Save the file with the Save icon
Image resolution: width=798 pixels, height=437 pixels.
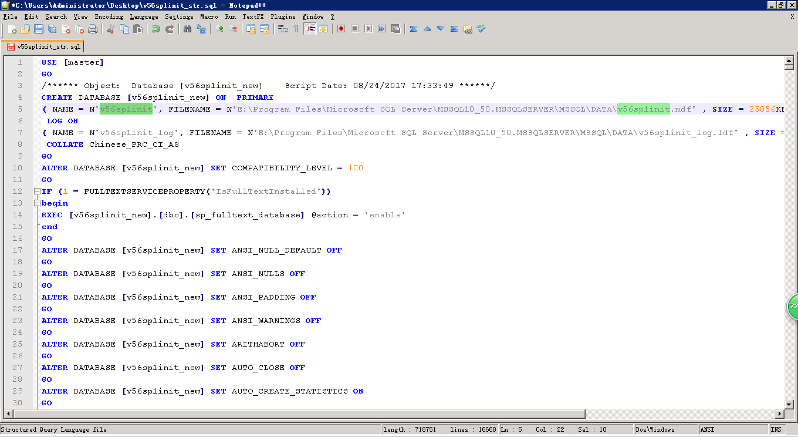(39, 29)
